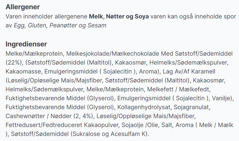
Task: Click the Cashewnøtter ingredient text
Action: click(x=25, y=116)
